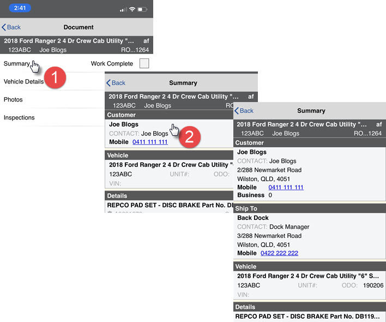This screenshot has height=322, width=386.
Task: Call mobile 0411 111 111 in middle Summary
Action: click(x=150, y=142)
